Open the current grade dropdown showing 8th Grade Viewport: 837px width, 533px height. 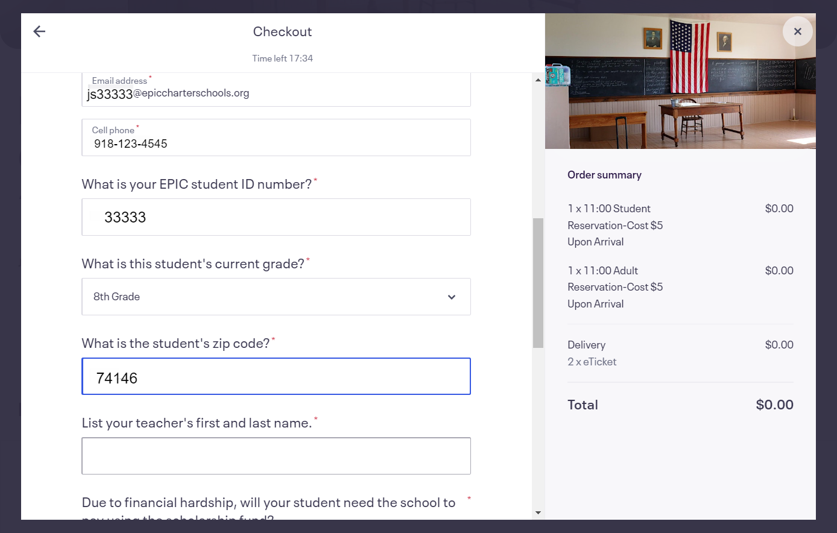(x=276, y=297)
